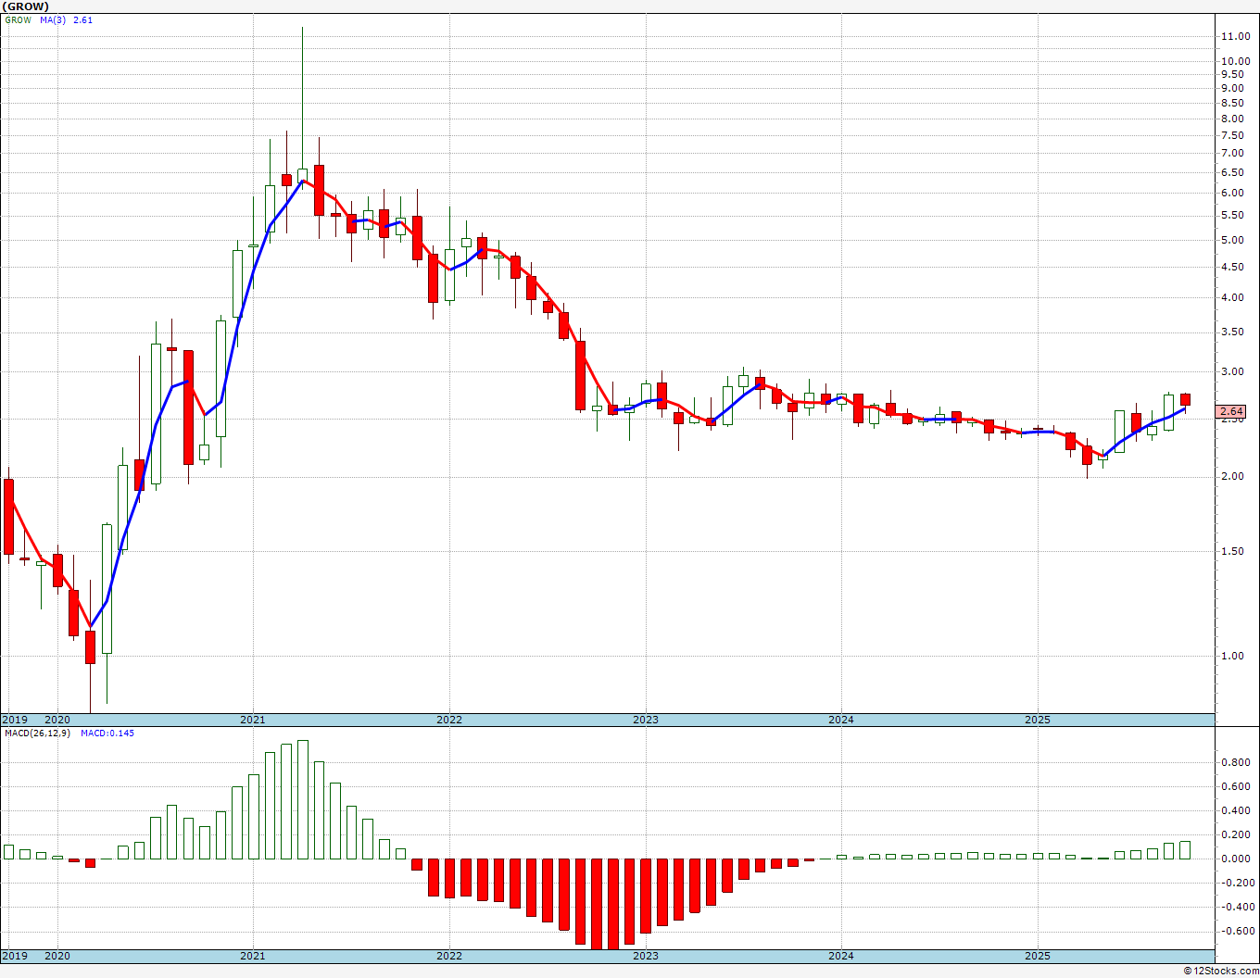Click 2024 on the bottom MACD time axis
1260x978 pixels.
tap(841, 956)
